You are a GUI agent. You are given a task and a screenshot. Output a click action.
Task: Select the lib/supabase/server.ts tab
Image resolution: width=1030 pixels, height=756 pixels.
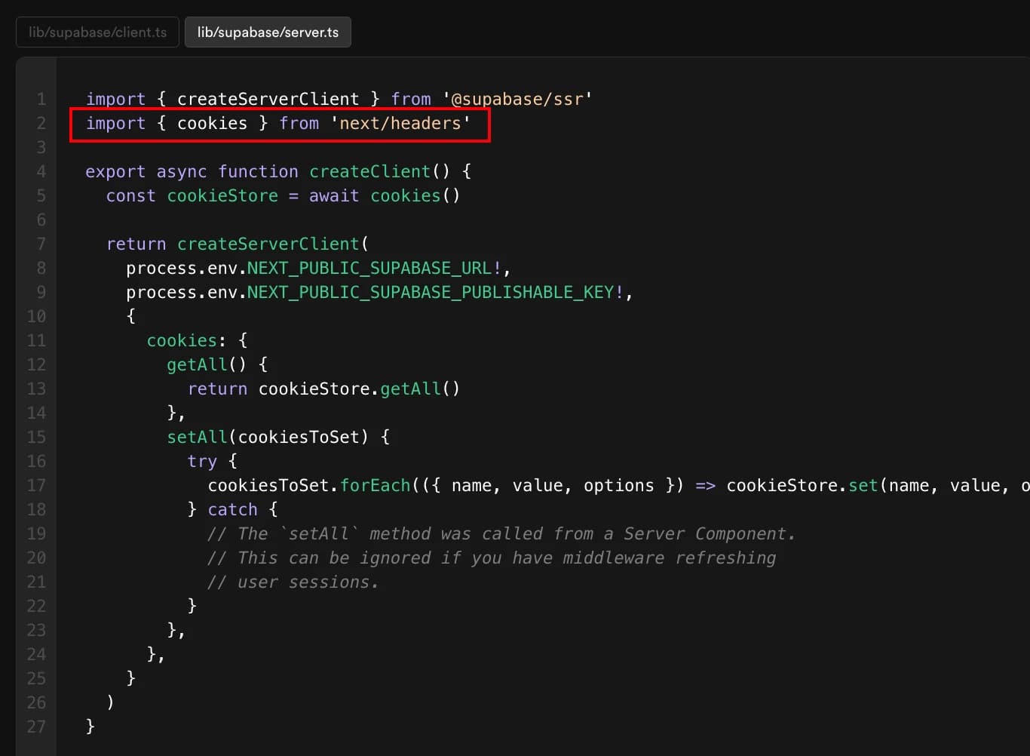pos(268,32)
